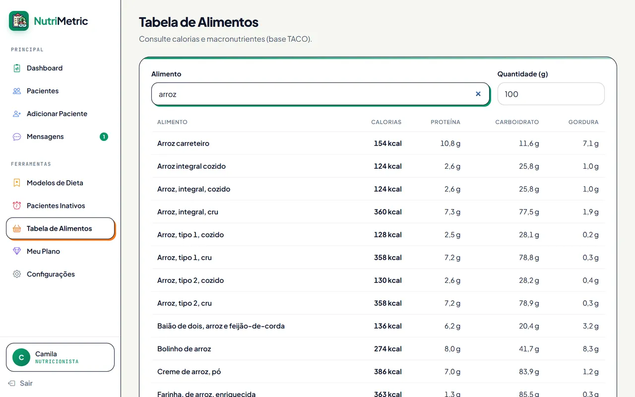Click the Tabela de Alimentos basket icon

17,228
